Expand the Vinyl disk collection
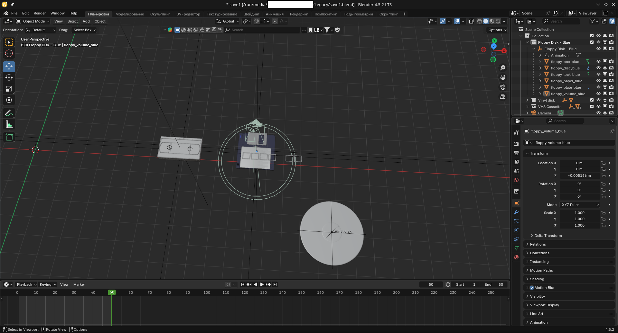 (527, 100)
